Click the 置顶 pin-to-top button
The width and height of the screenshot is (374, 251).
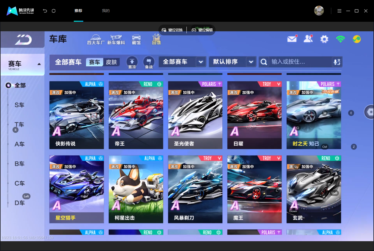click(x=132, y=62)
